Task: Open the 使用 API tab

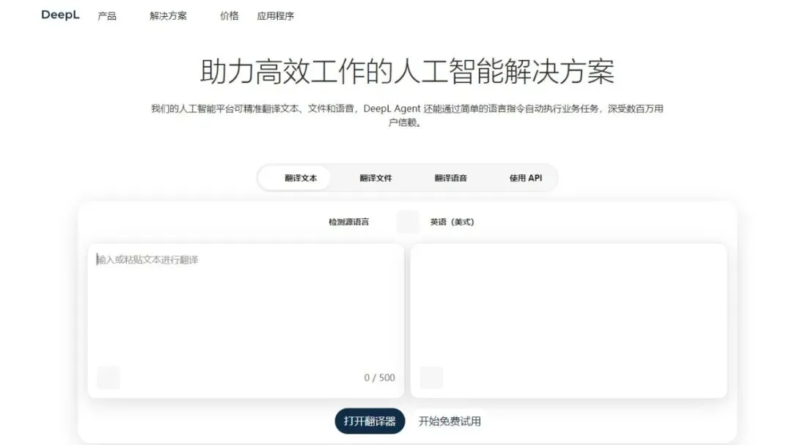Action: (525, 178)
